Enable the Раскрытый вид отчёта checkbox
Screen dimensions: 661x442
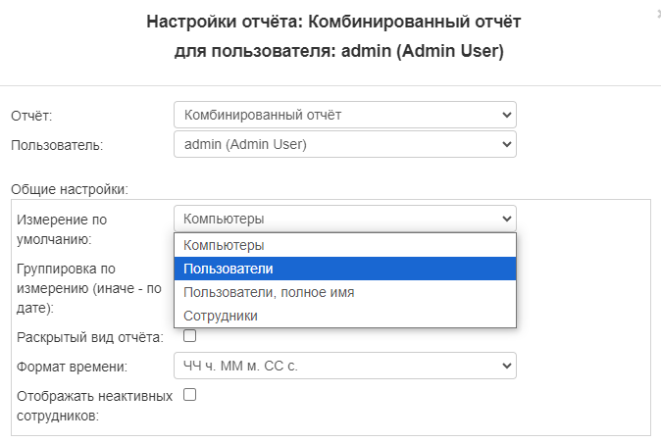click(190, 336)
